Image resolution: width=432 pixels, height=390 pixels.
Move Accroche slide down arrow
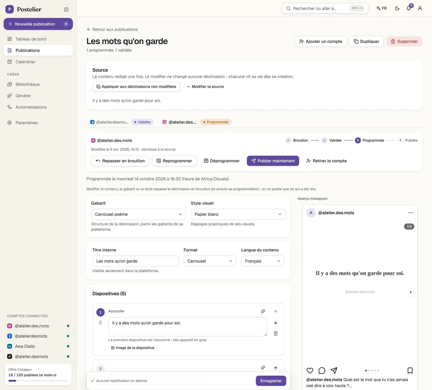[x=276, y=322]
